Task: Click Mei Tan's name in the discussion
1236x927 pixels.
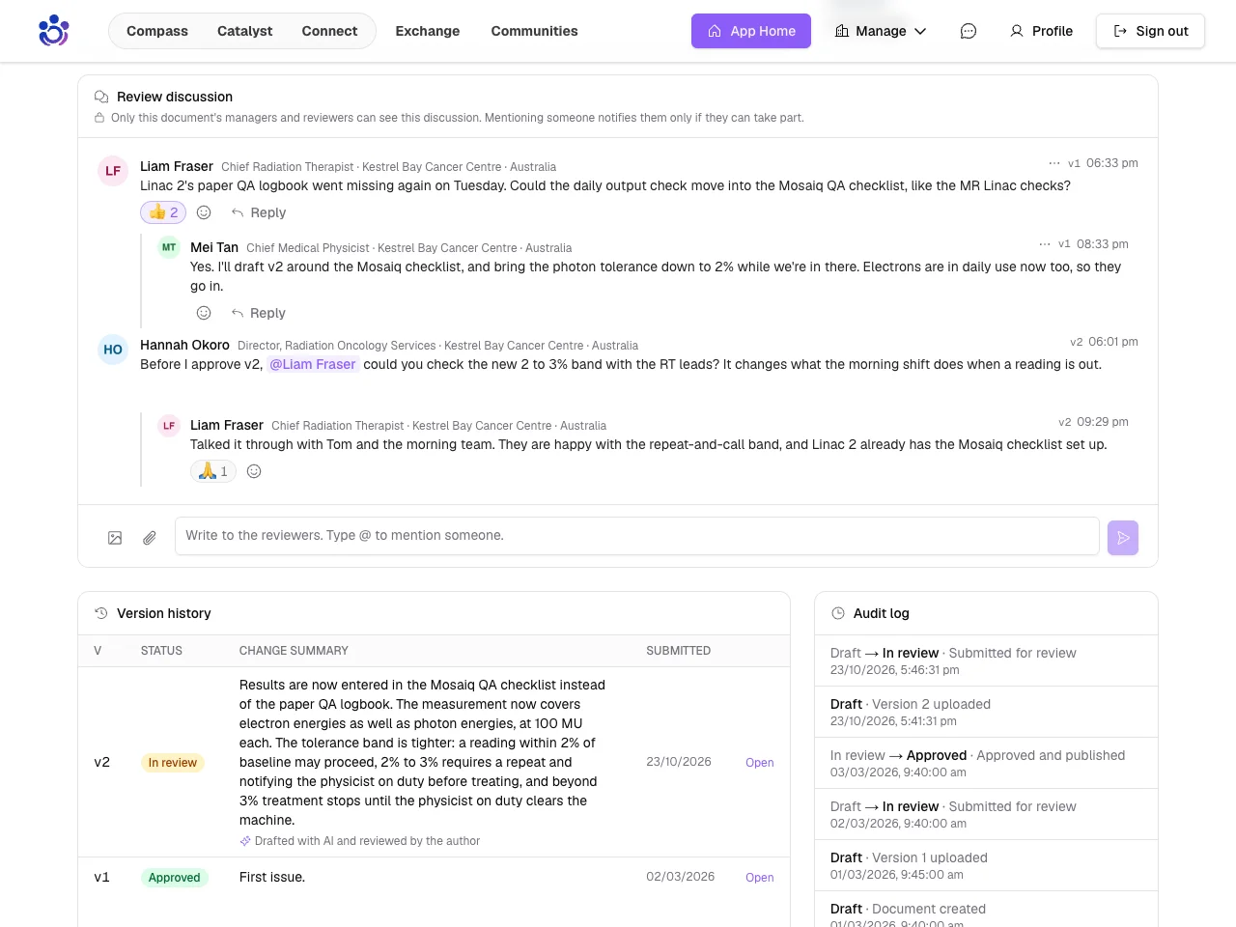Action: click(214, 247)
